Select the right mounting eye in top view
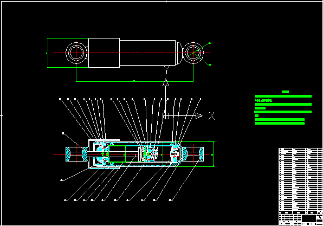323x226 pixels. click(x=193, y=53)
